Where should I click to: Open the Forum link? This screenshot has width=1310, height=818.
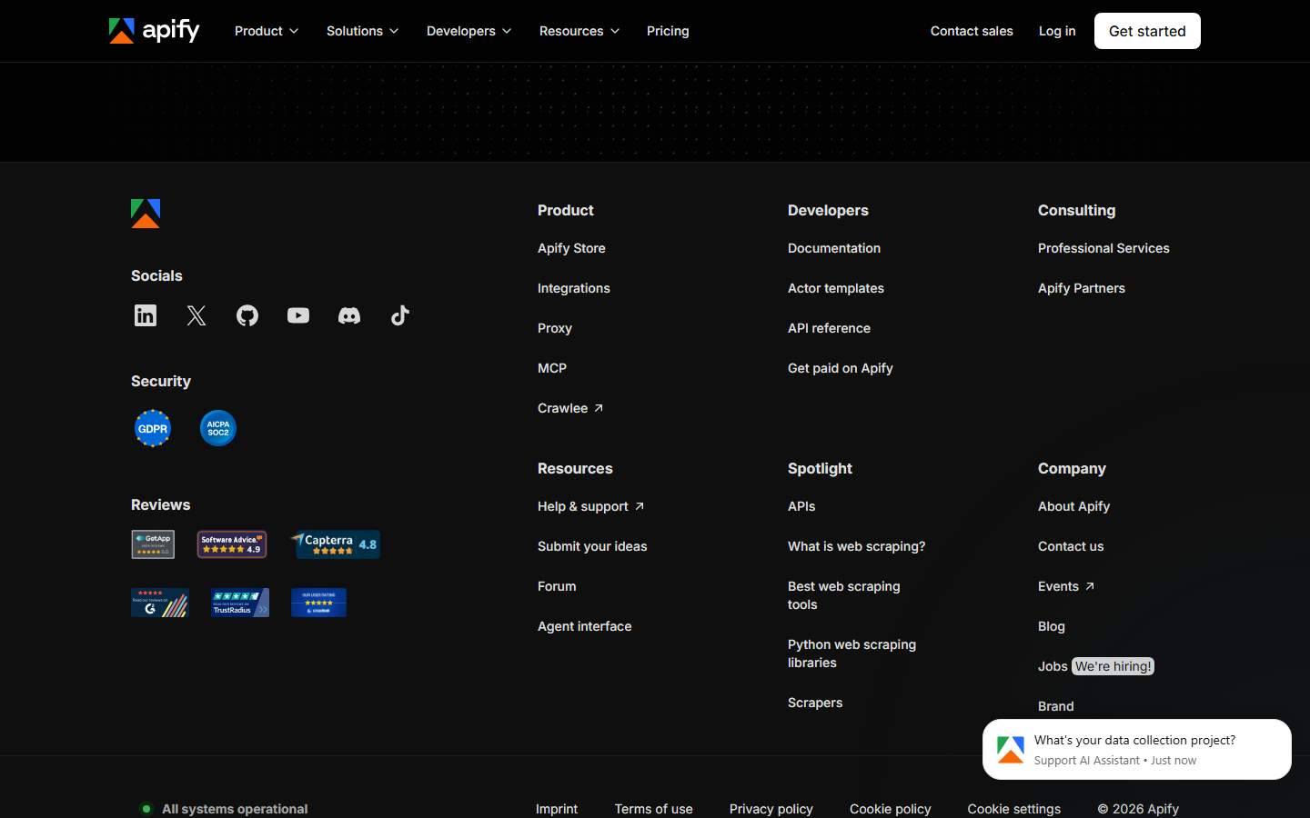557,586
